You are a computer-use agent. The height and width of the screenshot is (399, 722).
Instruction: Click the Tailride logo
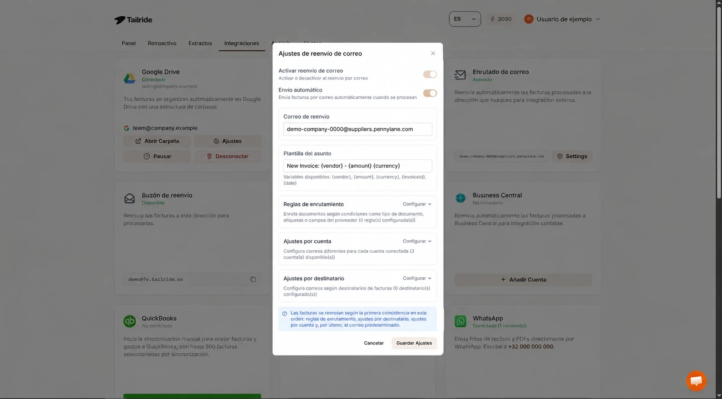(133, 20)
